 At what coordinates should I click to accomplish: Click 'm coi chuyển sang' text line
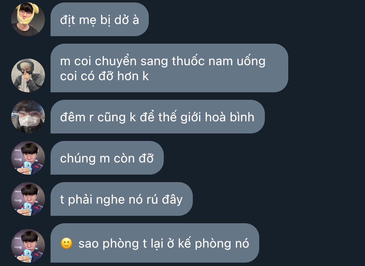114,61
